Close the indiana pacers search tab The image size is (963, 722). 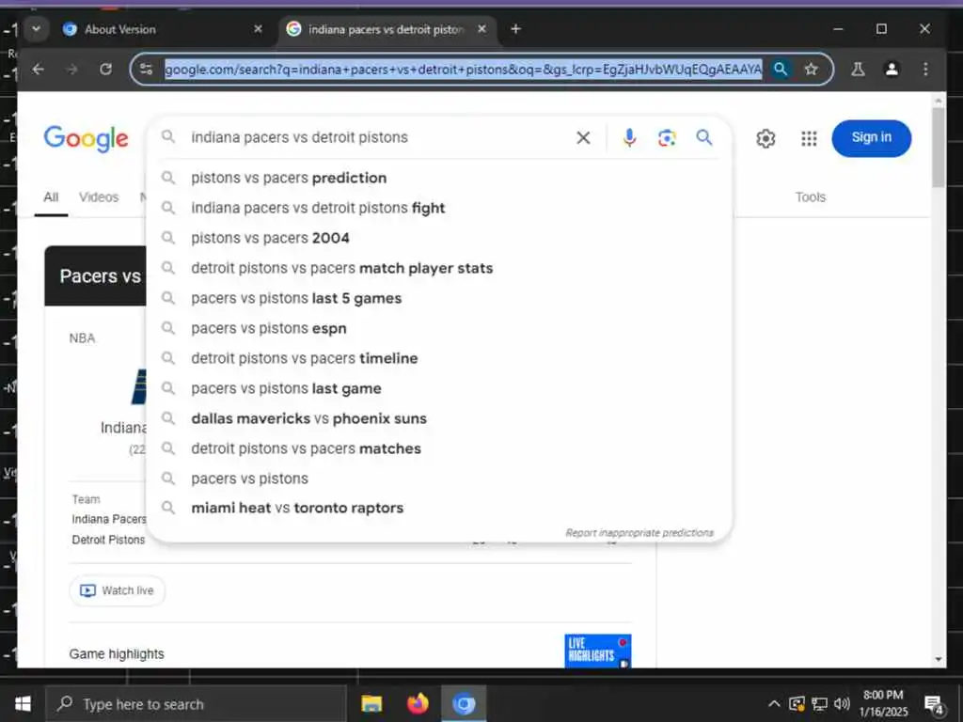point(482,29)
